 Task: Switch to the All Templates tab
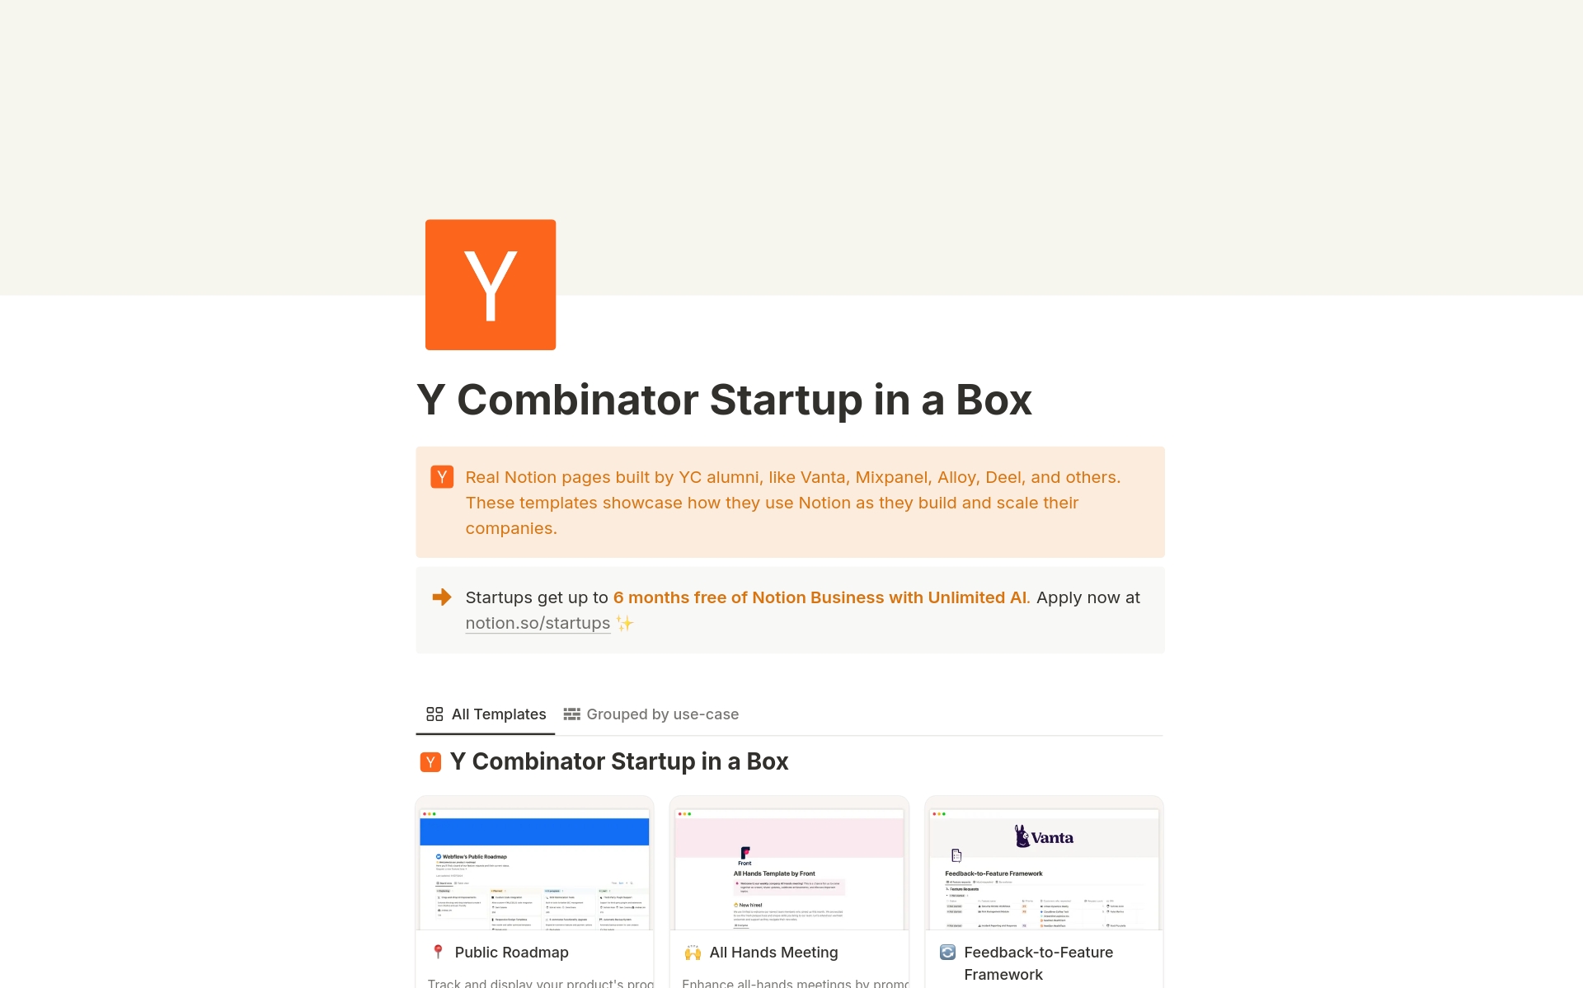pyautogui.click(x=498, y=714)
